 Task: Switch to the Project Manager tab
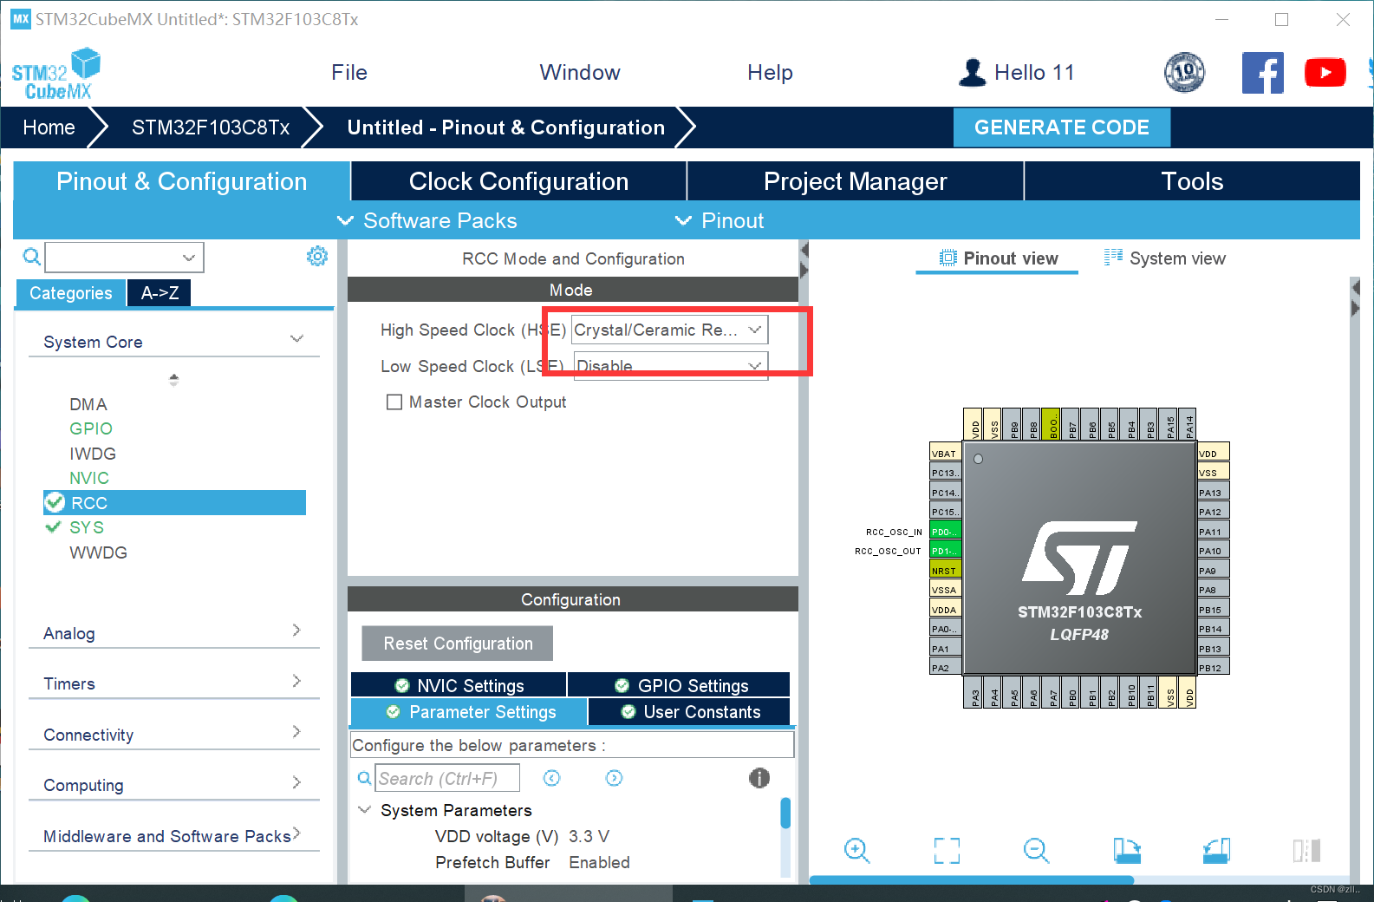(855, 181)
